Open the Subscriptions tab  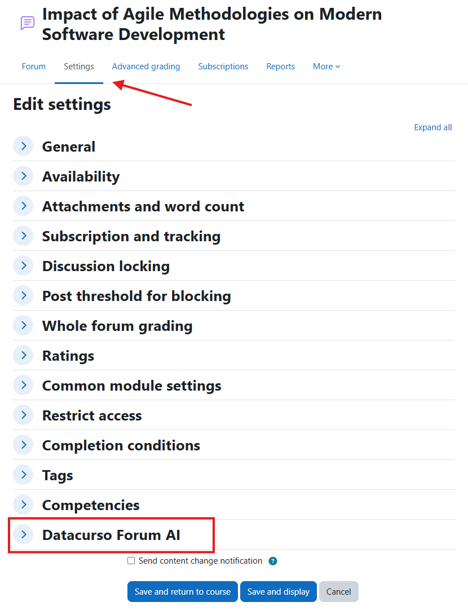(x=223, y=66)
